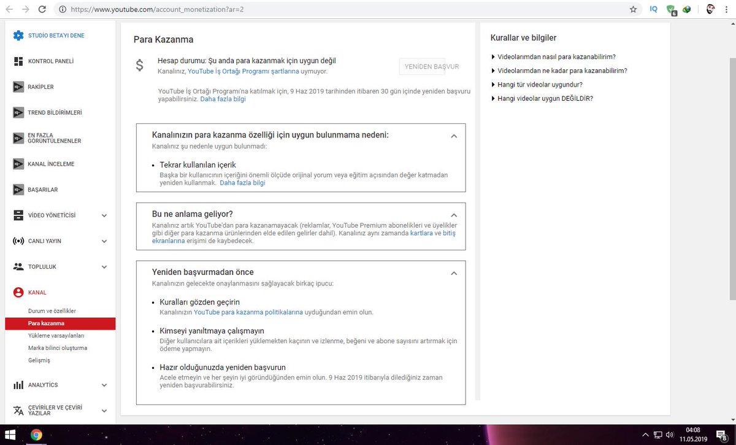The height and width of the screenshot is (445, 736).
Task: Select the Topluluk people icon
Action: [x=18, y=267]
